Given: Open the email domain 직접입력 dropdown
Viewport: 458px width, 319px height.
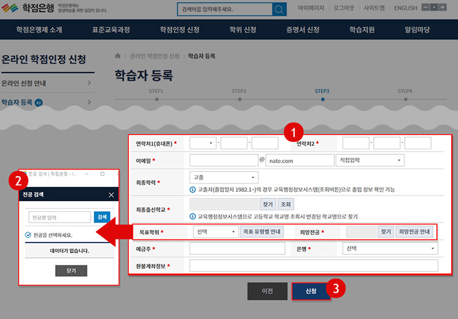Looking at the screenshot, I should (x=370, y=161).
